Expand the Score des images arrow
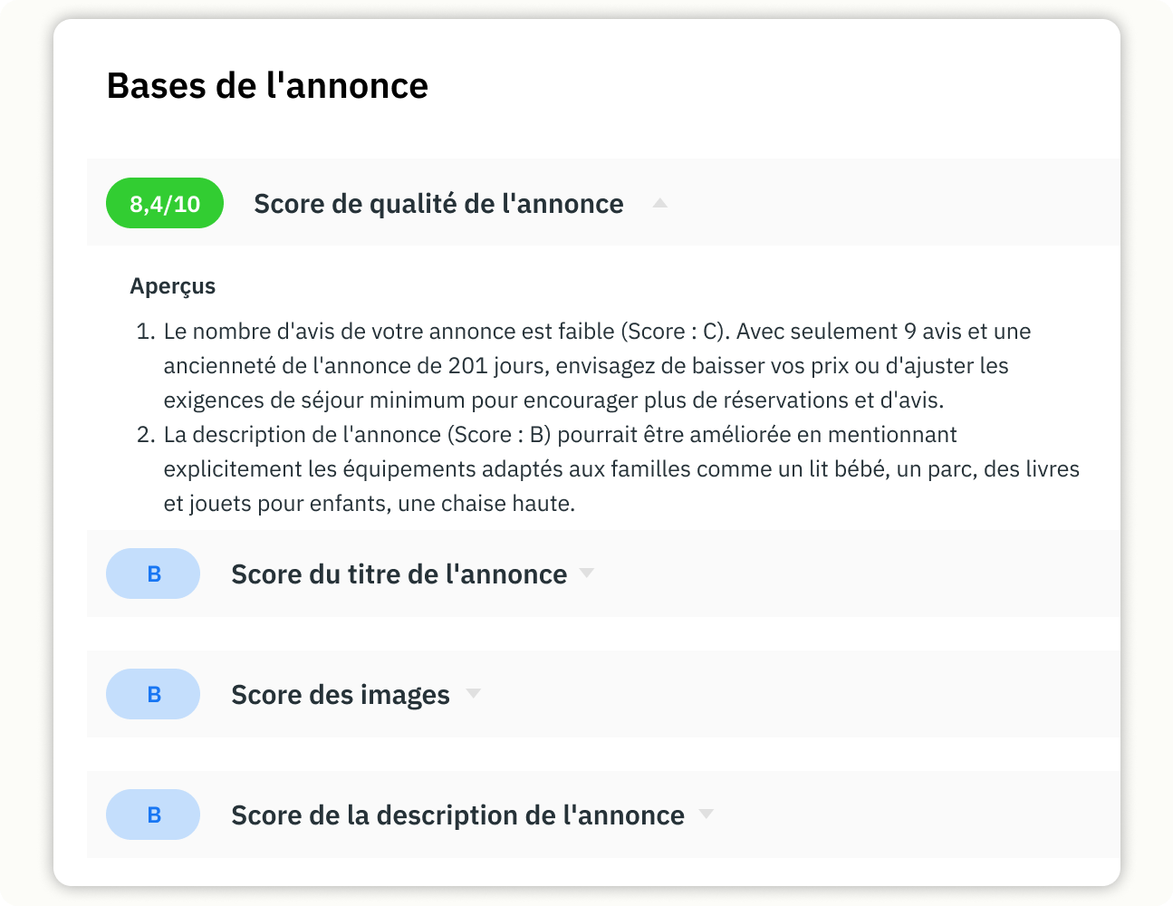 click(473, 693)
